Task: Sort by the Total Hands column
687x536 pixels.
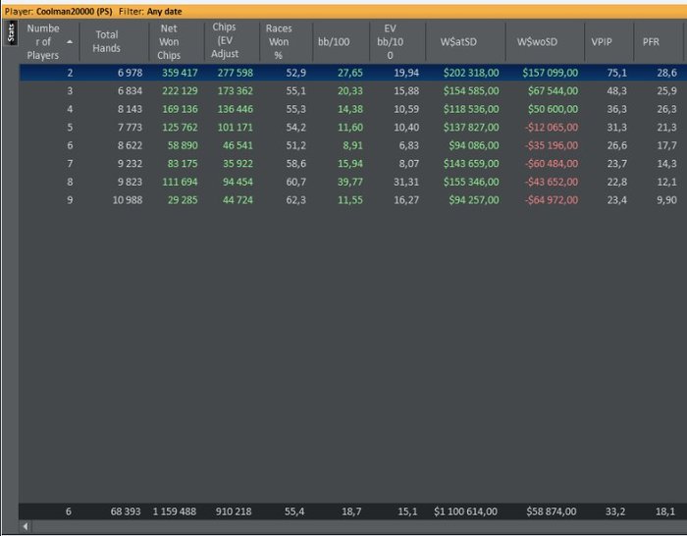Action: 106,41
